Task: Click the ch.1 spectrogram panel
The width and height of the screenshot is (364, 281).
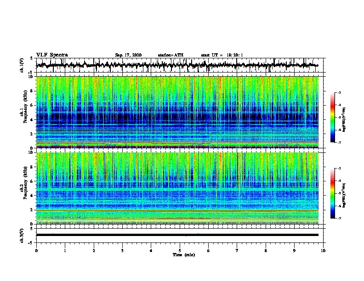Action: click(180, 112)
